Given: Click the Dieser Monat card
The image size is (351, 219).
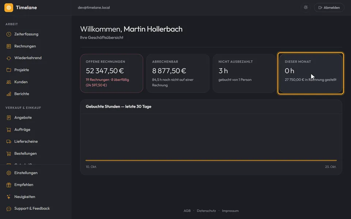Looking at the screenshot, I should pyautogui.click(x=311, y=73).
